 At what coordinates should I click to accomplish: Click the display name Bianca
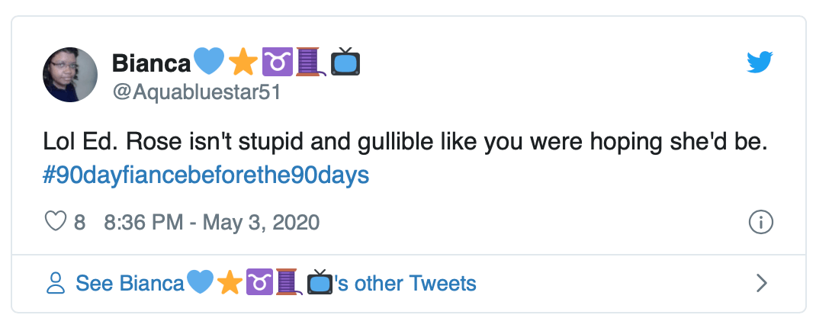152,63
